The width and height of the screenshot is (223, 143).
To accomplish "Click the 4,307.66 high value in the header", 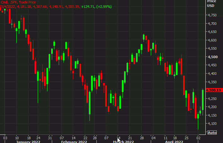I will tap(40, 7).
